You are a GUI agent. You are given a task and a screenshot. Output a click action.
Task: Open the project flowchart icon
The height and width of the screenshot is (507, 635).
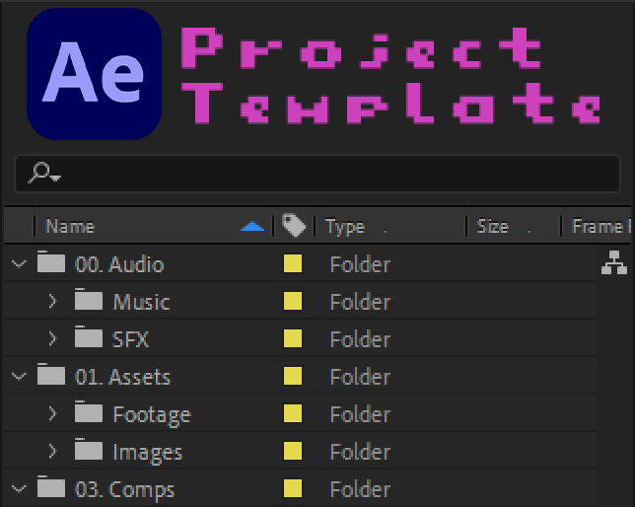[613, 263]
